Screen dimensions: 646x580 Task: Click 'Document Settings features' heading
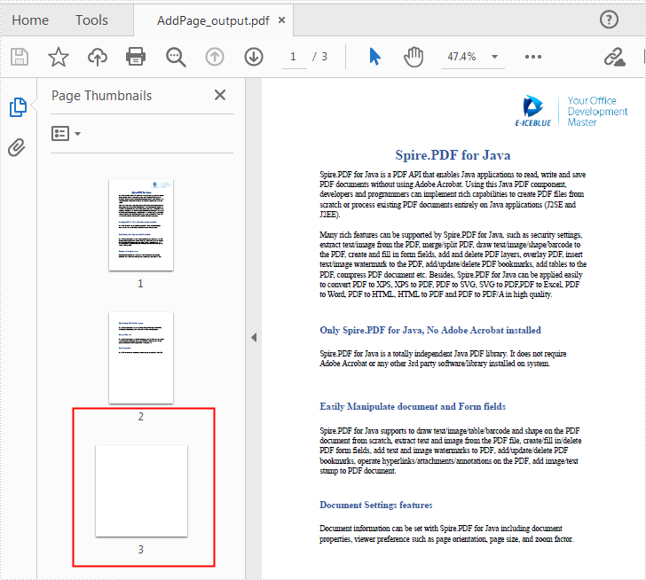coord(375,506)
